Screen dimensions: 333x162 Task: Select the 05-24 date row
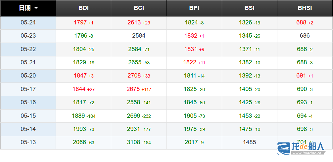point(28,23)
